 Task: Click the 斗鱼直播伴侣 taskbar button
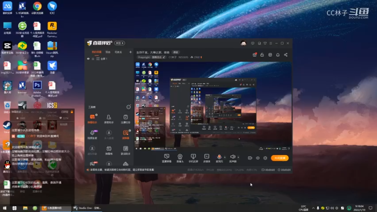coord(56,208)
